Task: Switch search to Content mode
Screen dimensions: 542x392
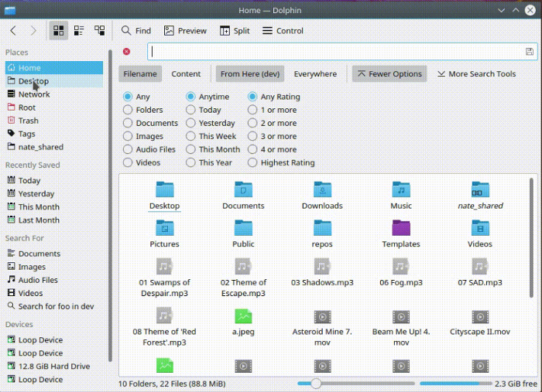Action: click(x=186, y=74)
